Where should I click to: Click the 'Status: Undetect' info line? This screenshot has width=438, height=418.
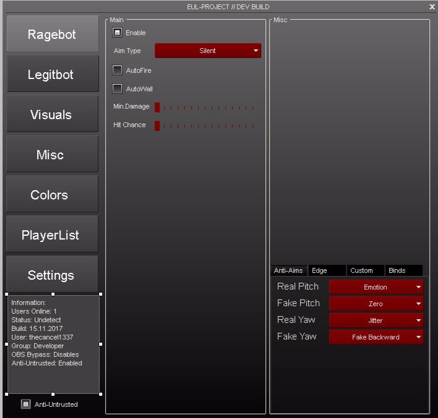pos(36,320)
